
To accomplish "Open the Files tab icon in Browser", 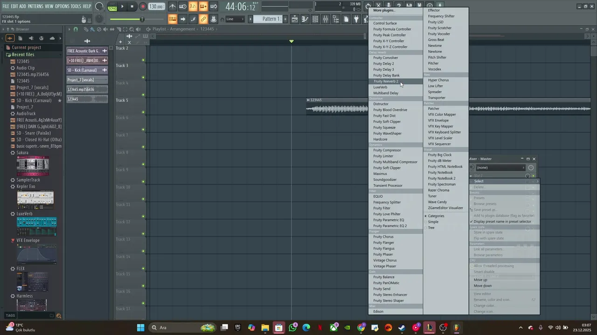I will (20, 38).
